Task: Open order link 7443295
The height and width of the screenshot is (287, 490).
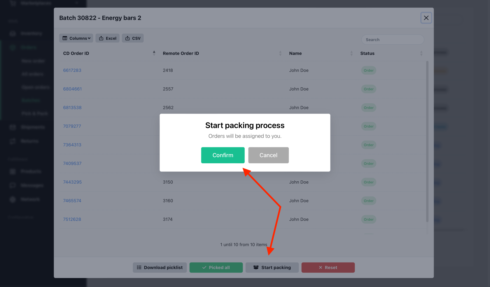Action: [72, 182]
